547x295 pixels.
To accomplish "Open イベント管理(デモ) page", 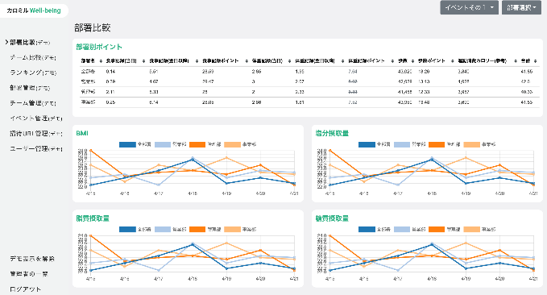I will 36,118.
